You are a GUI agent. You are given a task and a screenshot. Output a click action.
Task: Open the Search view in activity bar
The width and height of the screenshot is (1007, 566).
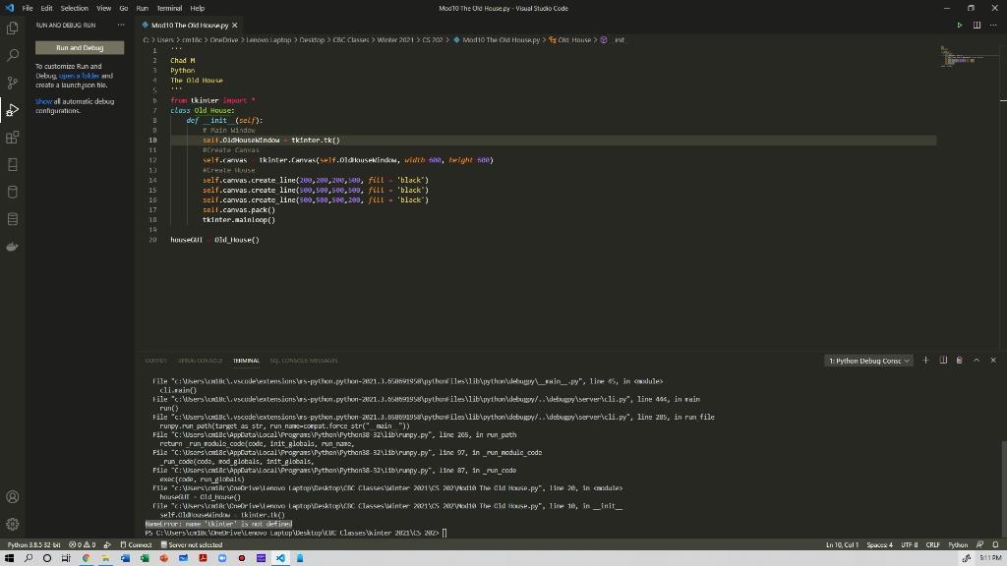[x=12, y=56]
